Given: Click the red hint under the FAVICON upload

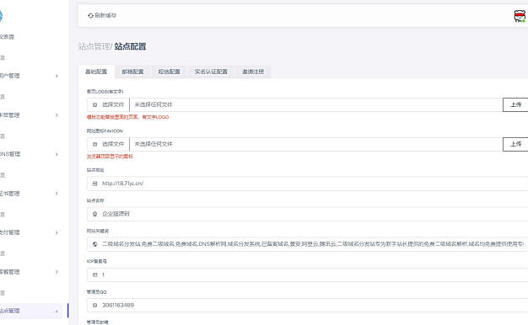Looking at the screenshot, I should pos(110,157).
